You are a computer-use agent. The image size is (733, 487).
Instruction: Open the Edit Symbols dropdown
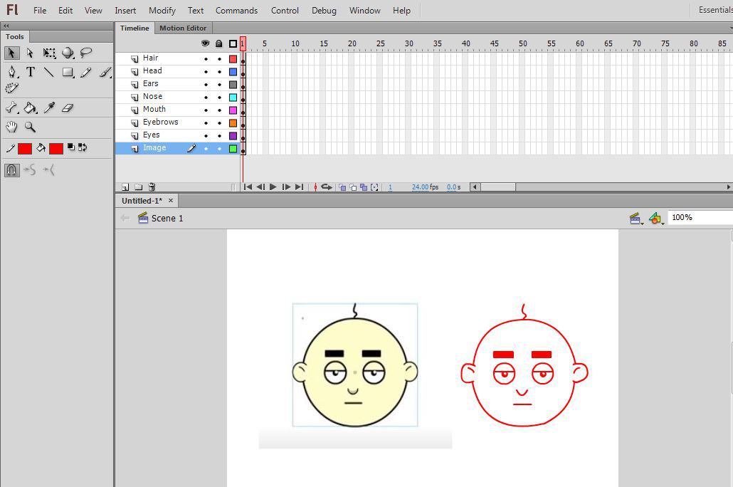tap(655, 219)
